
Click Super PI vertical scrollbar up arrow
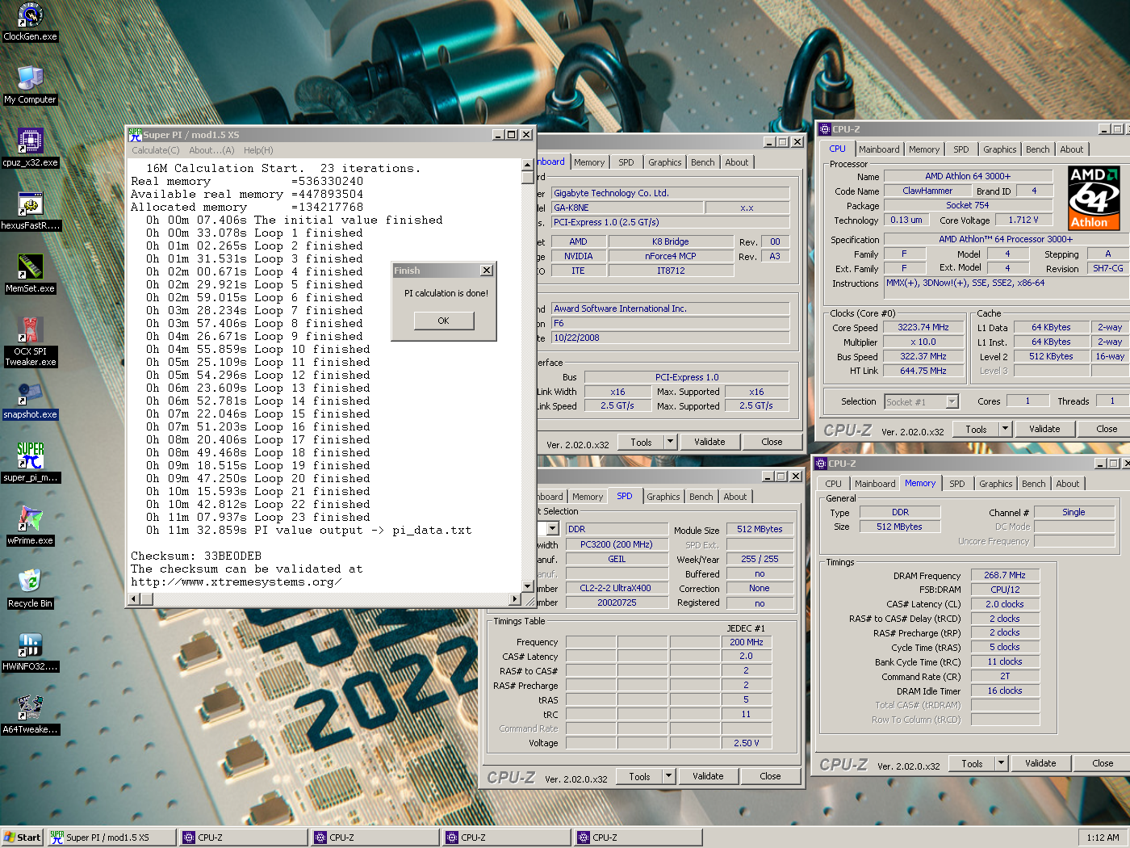(x=528, y=165)
